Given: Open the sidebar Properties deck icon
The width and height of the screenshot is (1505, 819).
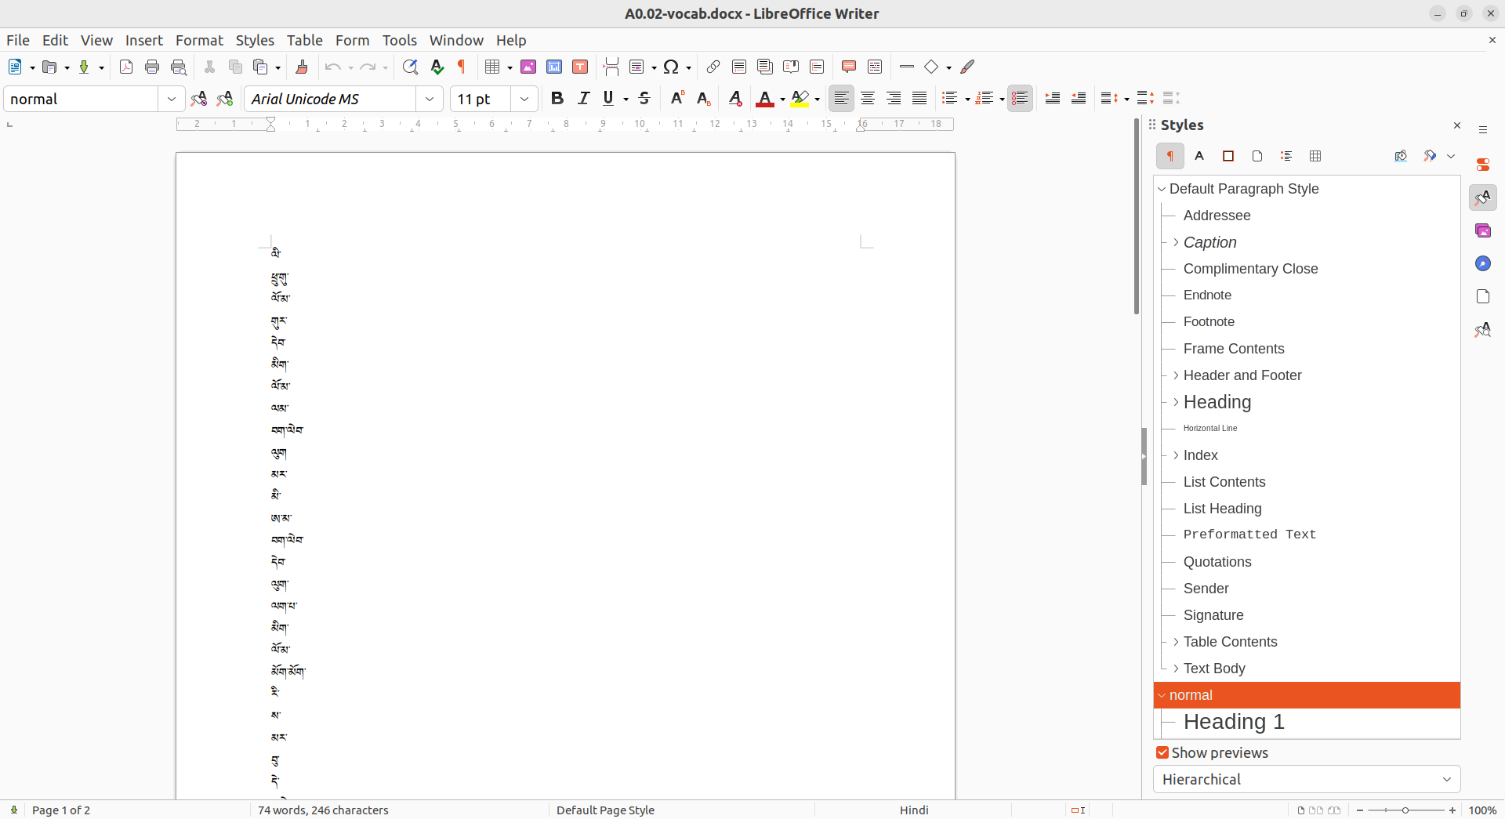Looking at the screenshot, I should [x=1483, y=165].
